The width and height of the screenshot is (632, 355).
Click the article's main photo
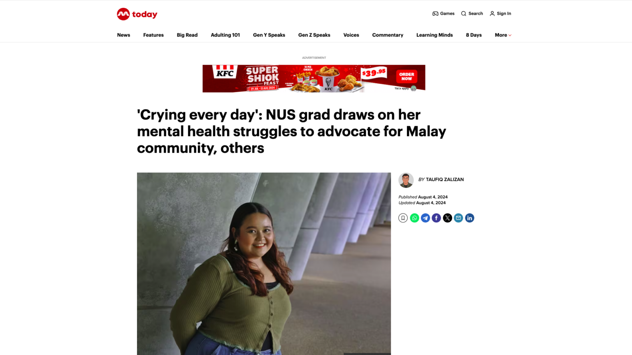(x=264, y=263)
